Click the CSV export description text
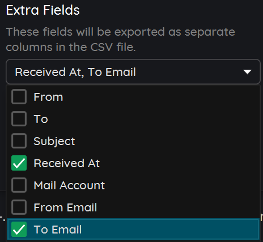Screen dimensions: 263x242 point(121,39)
